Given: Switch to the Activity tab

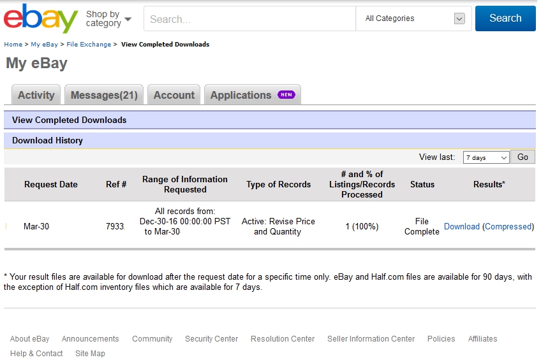Looking at the screenshot, I should 36,95.
